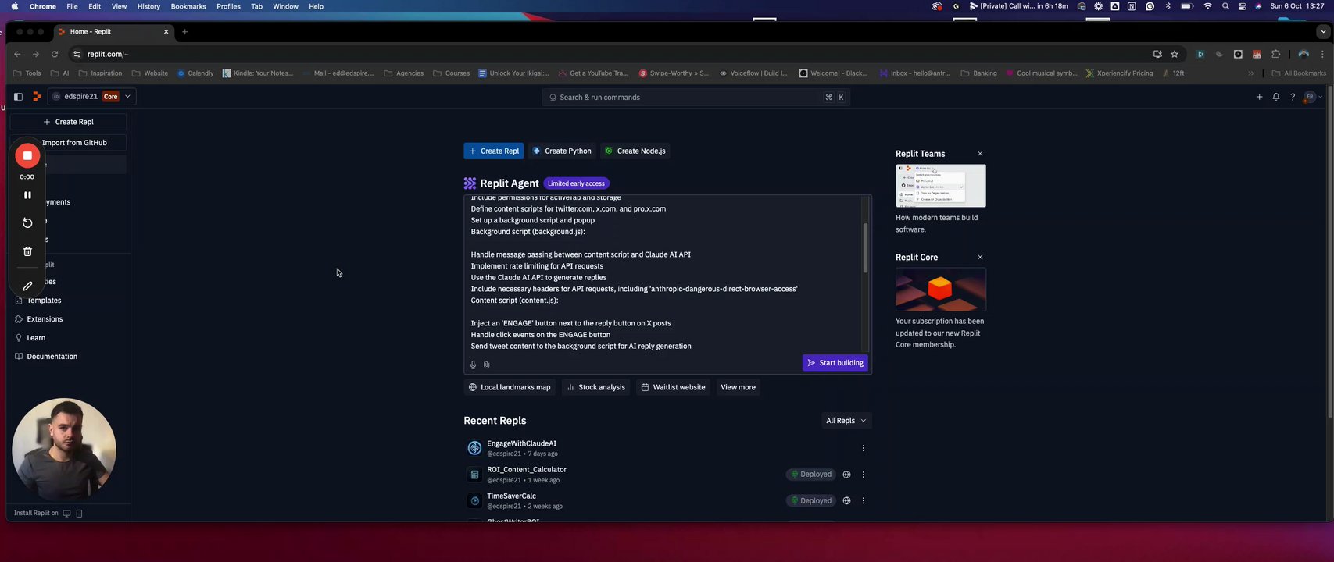Open the notifications bell
Image resolution: width=1334 pixels, height=562 pixels.
(1276, 97)
